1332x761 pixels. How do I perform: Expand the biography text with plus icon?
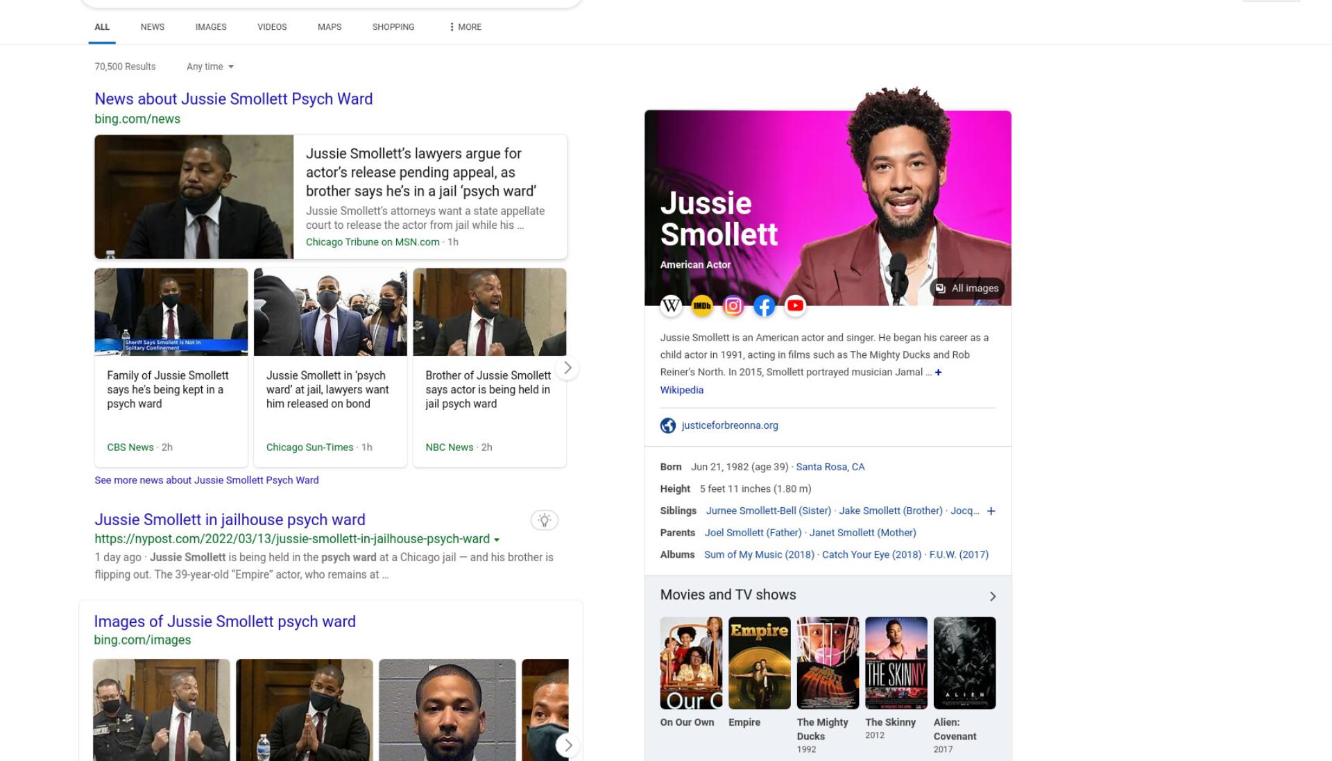pos(939,373)
